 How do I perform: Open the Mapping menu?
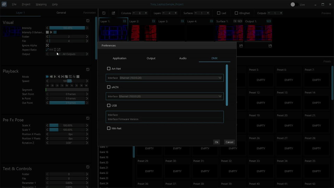coord(41,4)
